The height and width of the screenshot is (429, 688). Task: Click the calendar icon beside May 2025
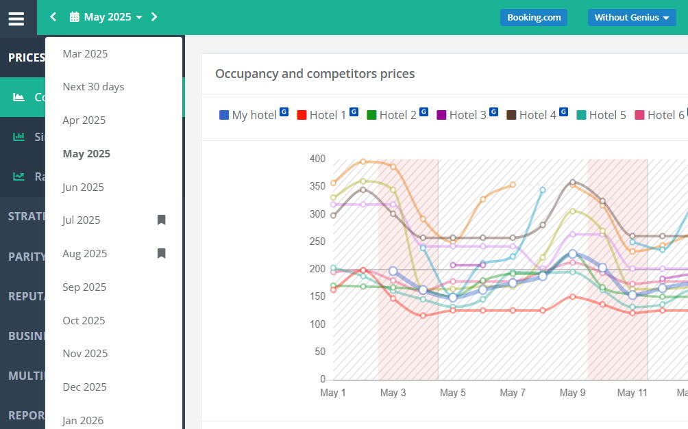pyautogui.click(x=75, y=17)
